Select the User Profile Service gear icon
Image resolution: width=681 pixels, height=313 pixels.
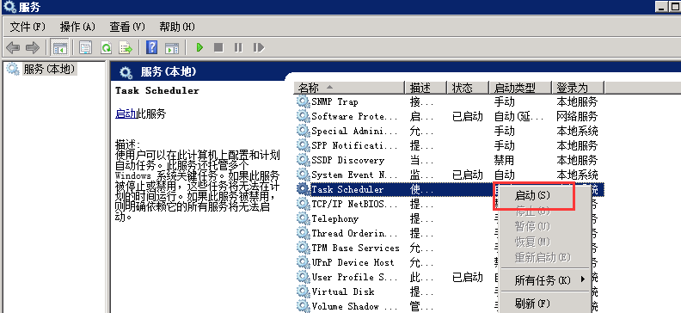(303, 277)
